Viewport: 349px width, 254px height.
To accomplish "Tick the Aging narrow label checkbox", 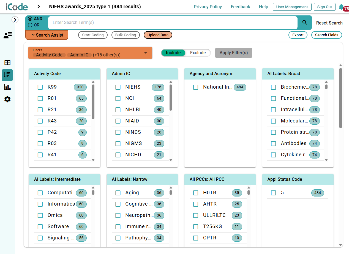I will point(118,193).
